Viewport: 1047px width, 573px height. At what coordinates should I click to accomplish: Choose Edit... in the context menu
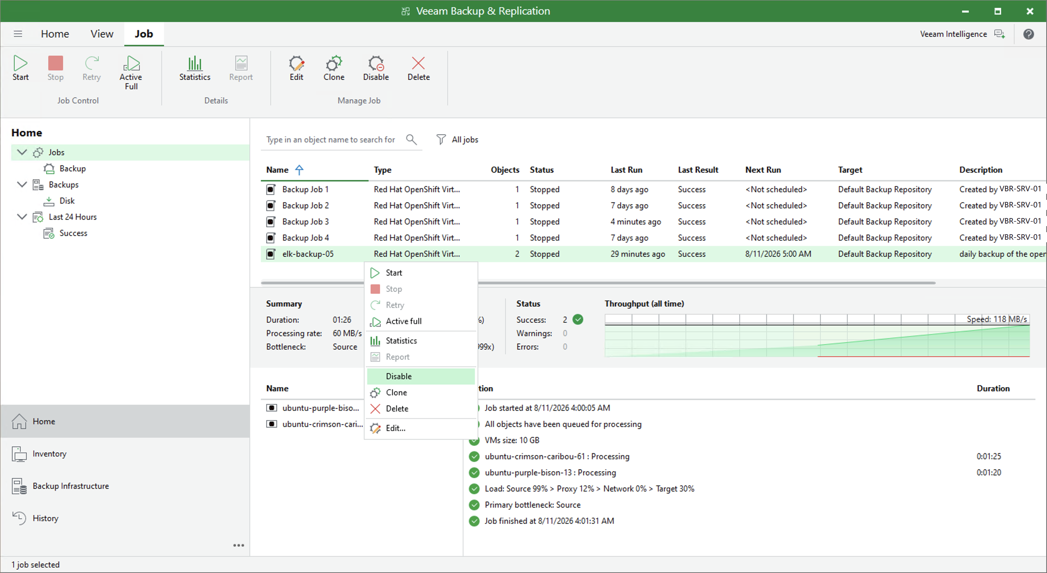(x=420, y=428)
